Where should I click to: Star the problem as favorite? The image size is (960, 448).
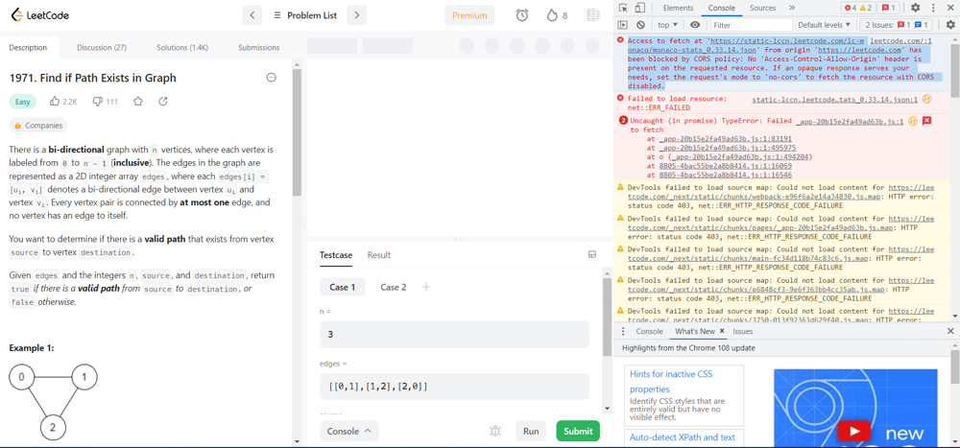coord(138,101)
